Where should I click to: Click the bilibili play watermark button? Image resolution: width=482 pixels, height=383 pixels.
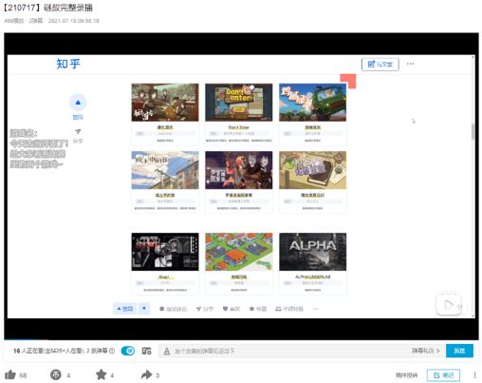(449, 305)
